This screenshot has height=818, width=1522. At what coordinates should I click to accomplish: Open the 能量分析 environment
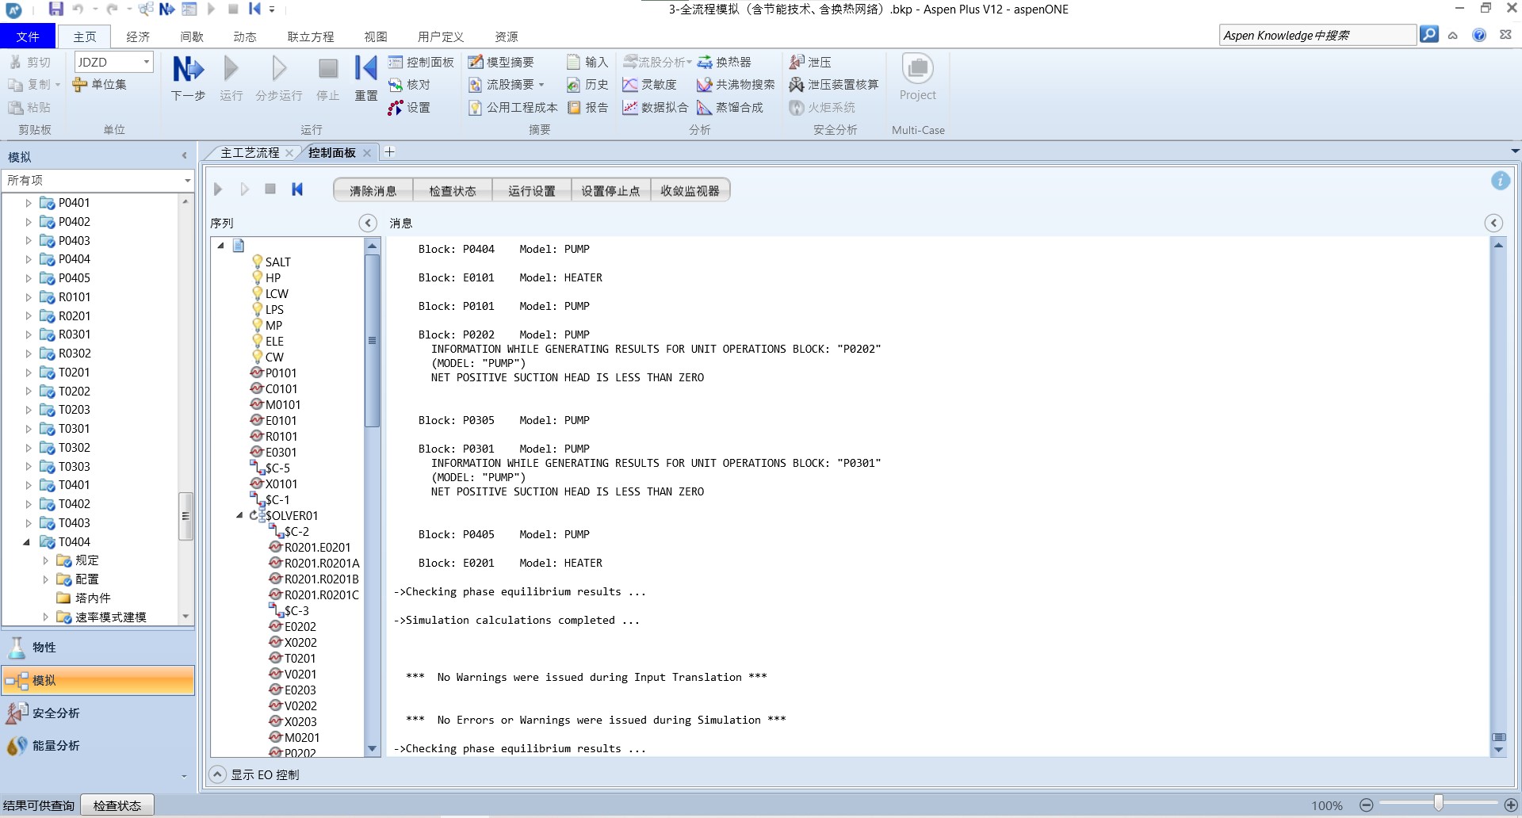[98, 745]
